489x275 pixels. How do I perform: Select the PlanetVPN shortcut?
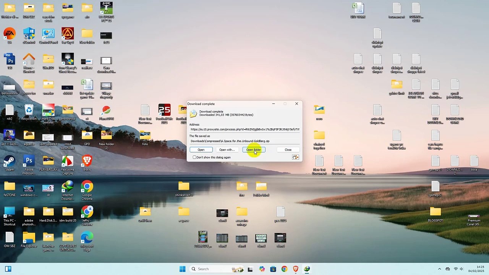pos(106,112)
